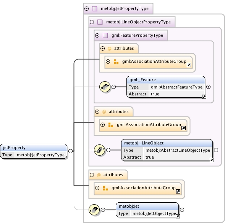Click the reference arrow icon on metobj:_LineObject box
This screenshot has width=225, height=223.
(x=212, y=160)
